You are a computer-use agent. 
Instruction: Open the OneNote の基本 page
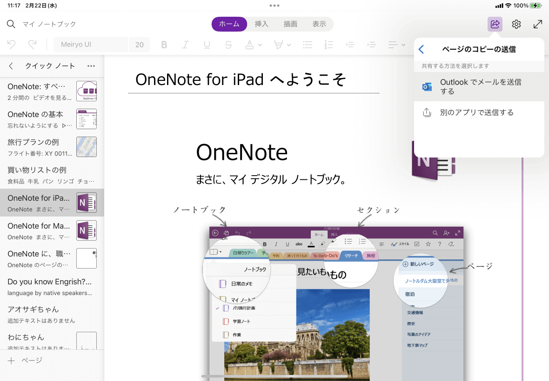[52, 119]
